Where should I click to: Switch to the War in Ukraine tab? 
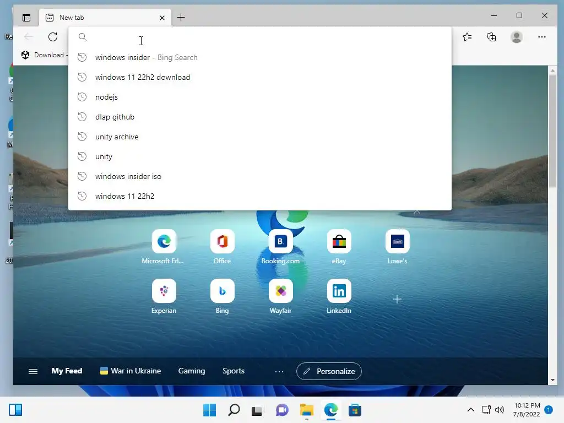pyautogui.click(x=130, y=371)
